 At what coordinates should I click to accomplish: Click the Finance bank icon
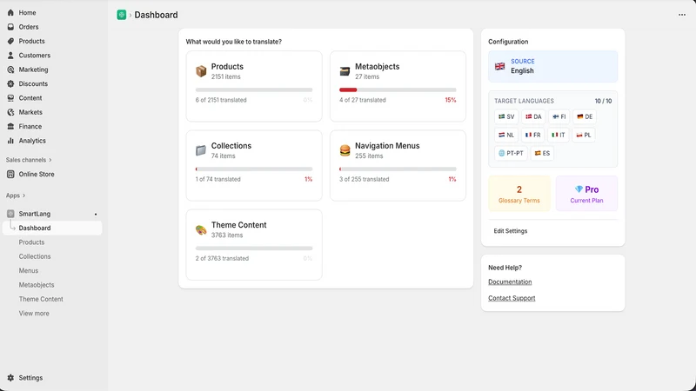(x=10, y=126)
